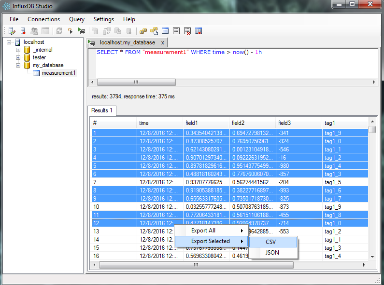Open the Export All submenu
Image resolution: width=384 pixels, height=285 pixels.
(211, 231)
